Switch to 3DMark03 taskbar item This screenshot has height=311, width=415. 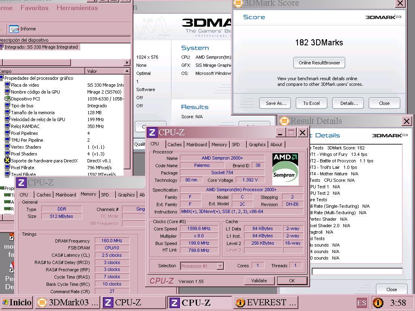[68, 302]
